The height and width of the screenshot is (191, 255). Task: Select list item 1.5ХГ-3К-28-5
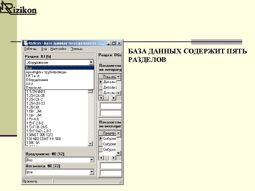(x=37, y=127)
